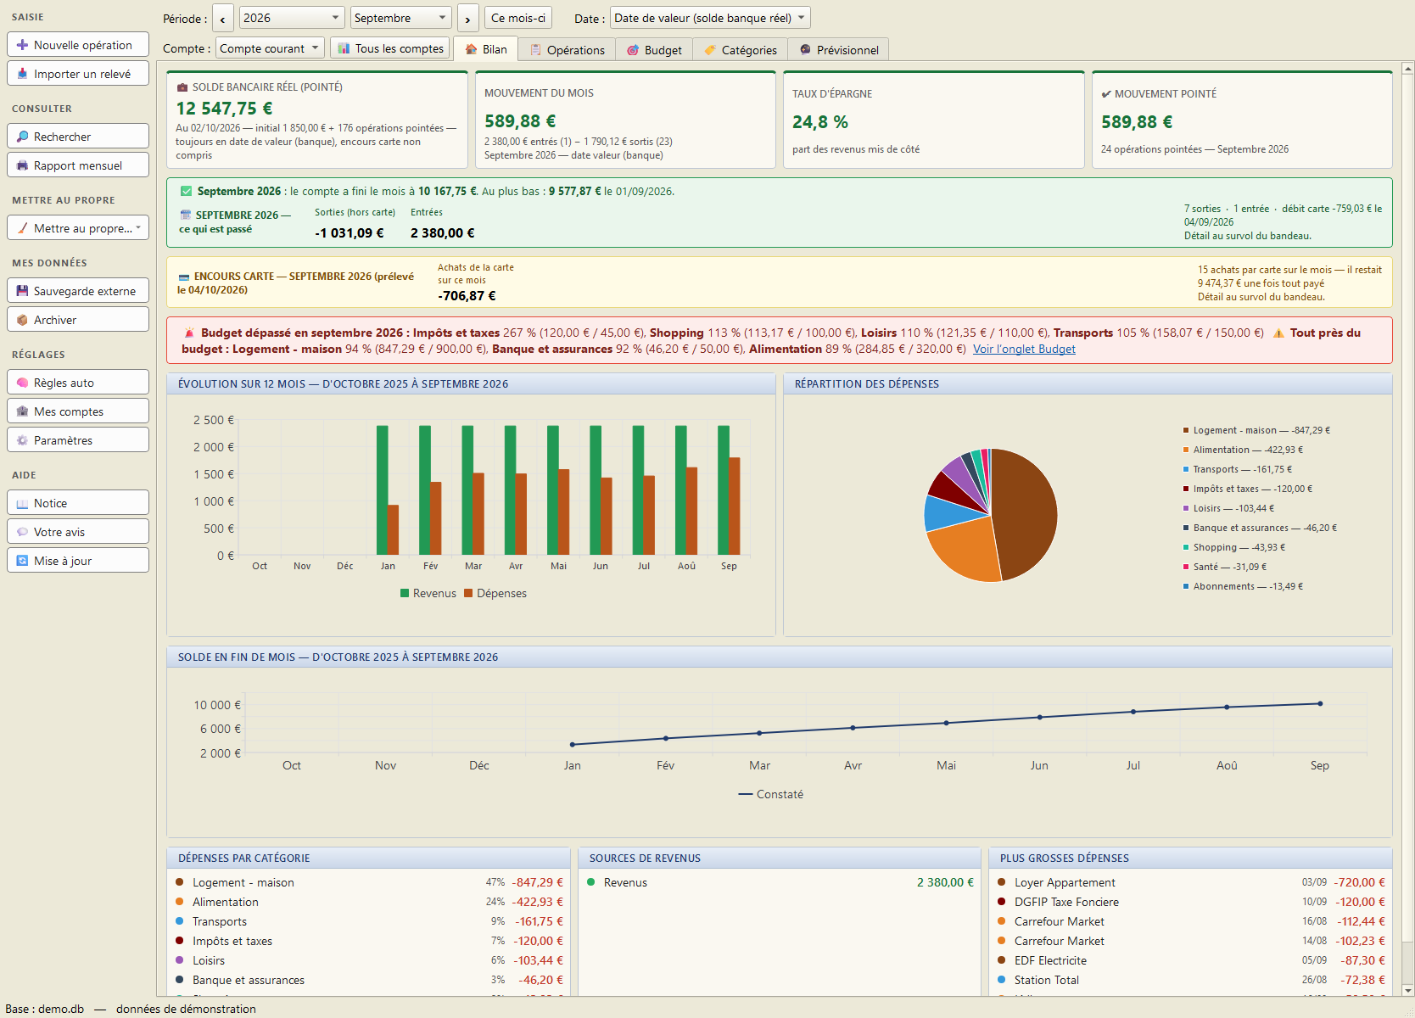
Task: Click the Revenus green legend swatch
Action: [405, 593]
